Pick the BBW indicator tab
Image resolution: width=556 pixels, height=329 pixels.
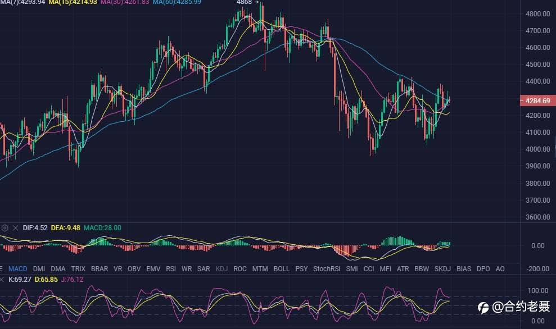pos(422,269)
